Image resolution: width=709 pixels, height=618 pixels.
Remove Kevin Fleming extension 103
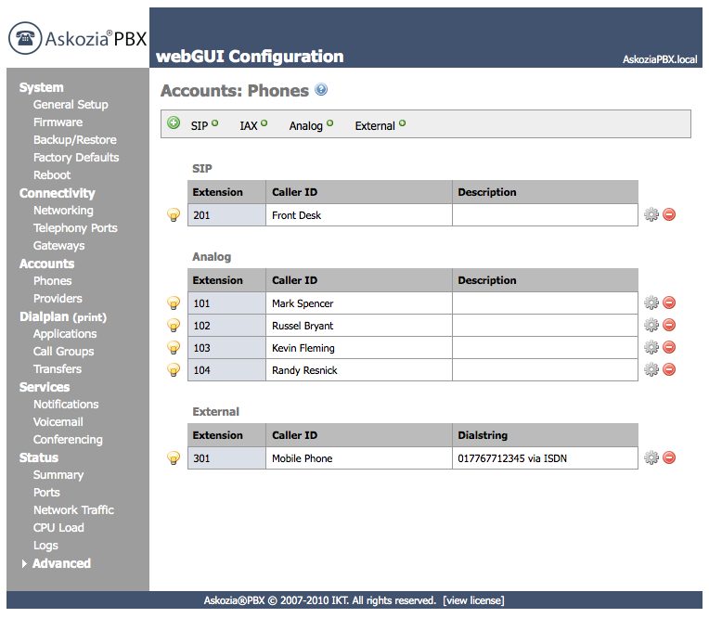pyautogui.click(x=669, y=347)
